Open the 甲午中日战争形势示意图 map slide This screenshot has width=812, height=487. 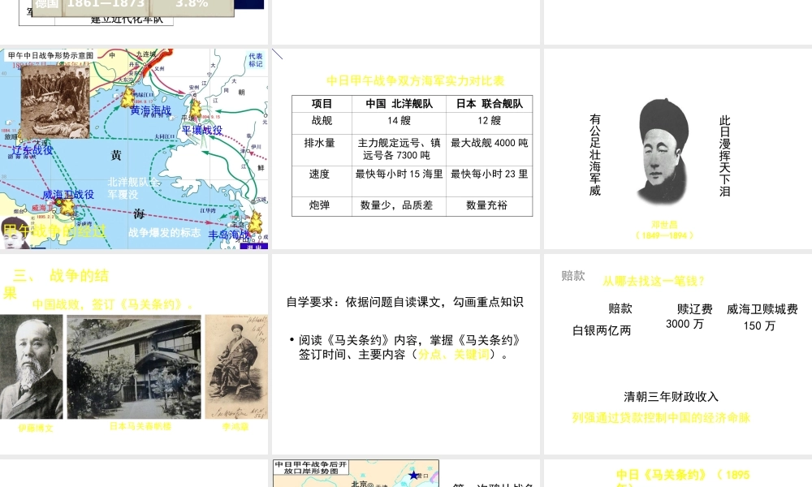[x=134, y=149]
